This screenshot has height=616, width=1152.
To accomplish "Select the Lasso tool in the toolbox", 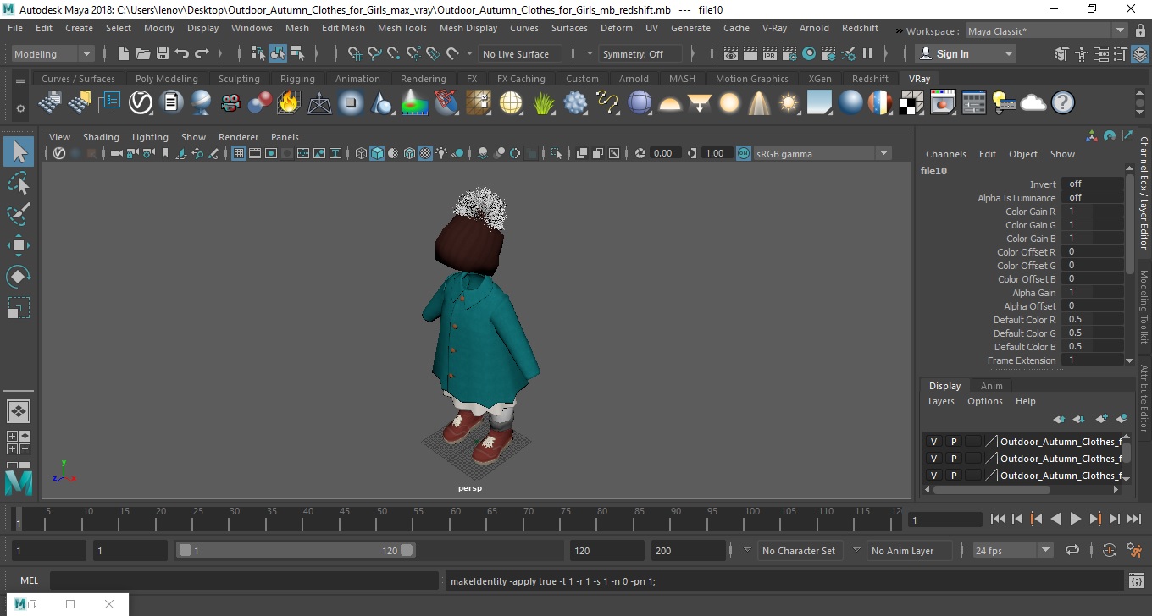I will point(19,183).
